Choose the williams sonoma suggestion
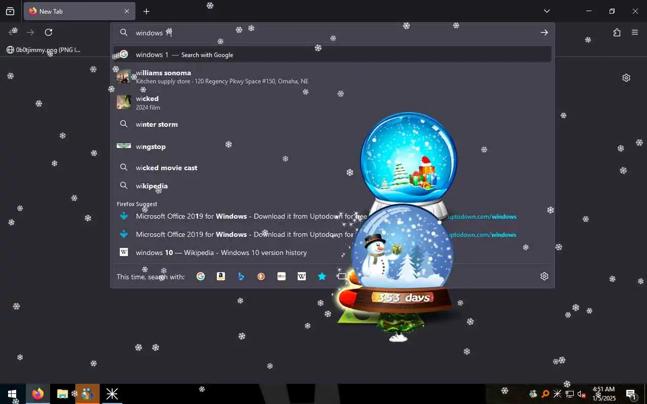Viewport: 647px width, 404px height. click(x=333, y=77)
